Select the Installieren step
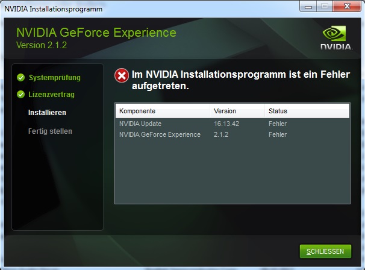 (47, 113)
